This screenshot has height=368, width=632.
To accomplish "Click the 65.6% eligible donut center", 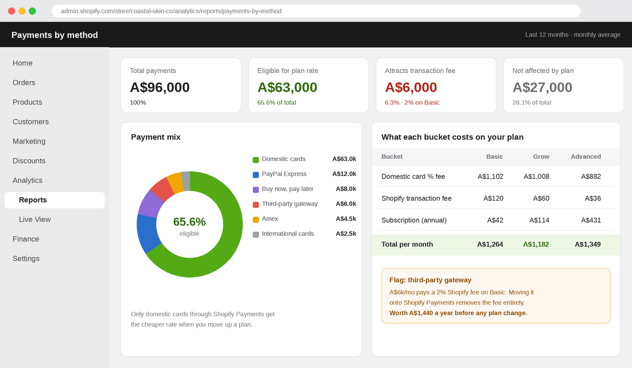I will click(x=190, y=225).
